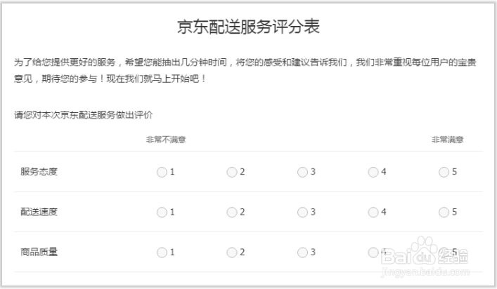Select rating 2 for 商品质量
The height and width of the screenshot is (289, 497).
[x=232, y=253]
